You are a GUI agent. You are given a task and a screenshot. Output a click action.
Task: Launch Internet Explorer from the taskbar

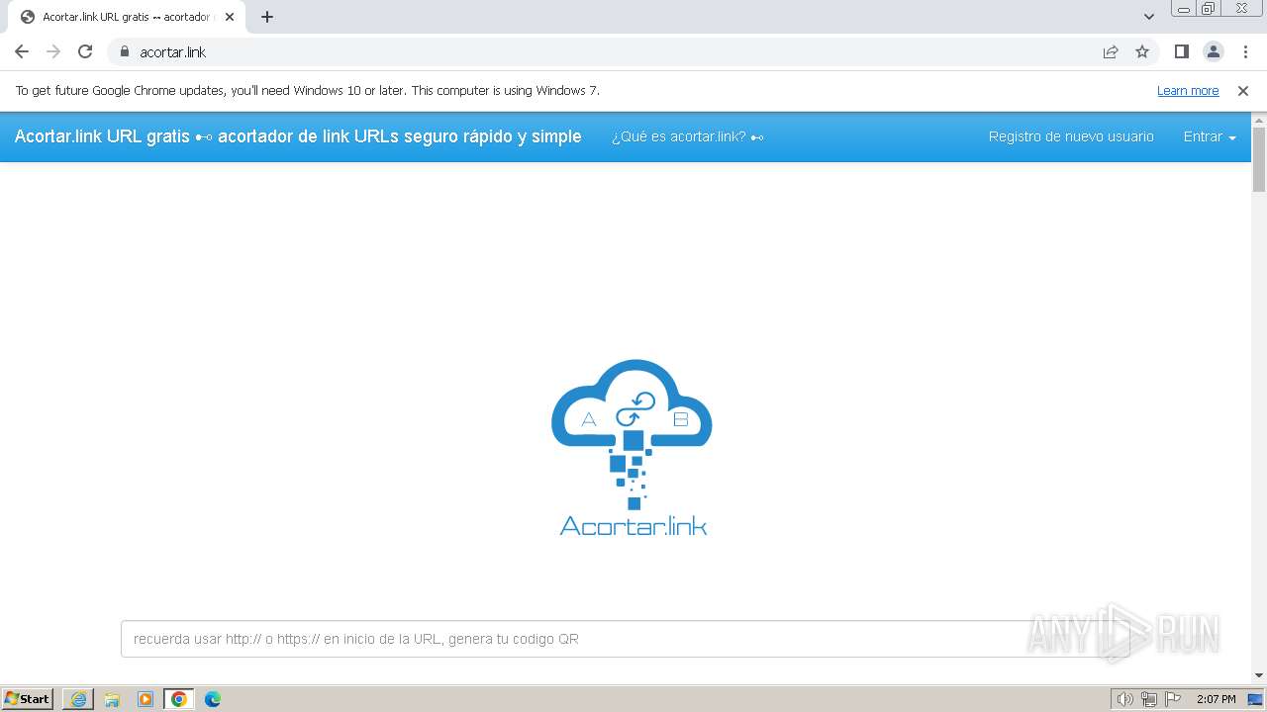(x=78, y=699)
